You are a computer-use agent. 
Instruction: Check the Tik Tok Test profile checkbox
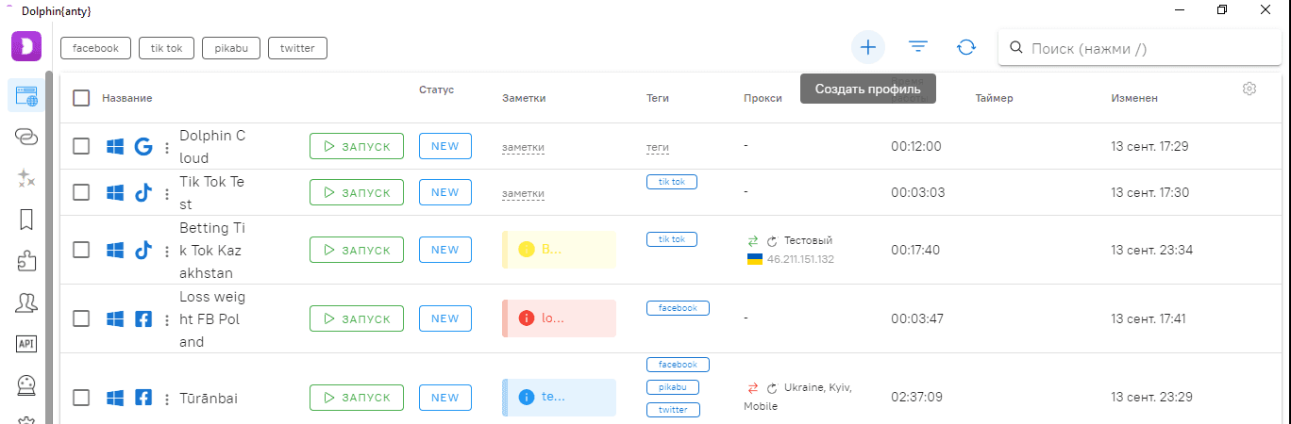81,192
